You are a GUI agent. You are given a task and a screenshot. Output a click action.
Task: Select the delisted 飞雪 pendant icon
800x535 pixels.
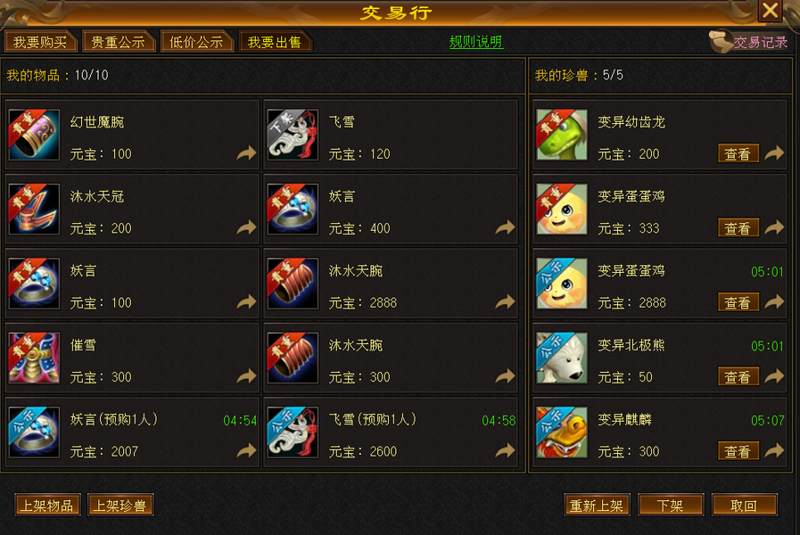click(x=293, y=136)
